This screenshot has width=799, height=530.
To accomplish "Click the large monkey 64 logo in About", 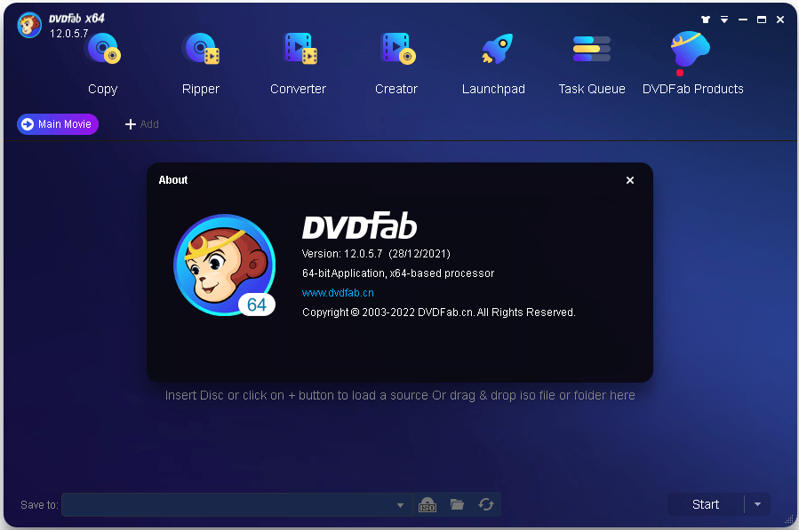I will click(225, 265).
